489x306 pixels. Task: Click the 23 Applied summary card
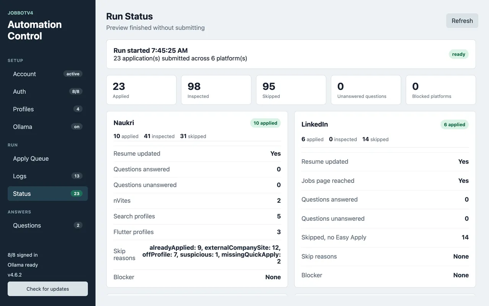click(141, 90)
